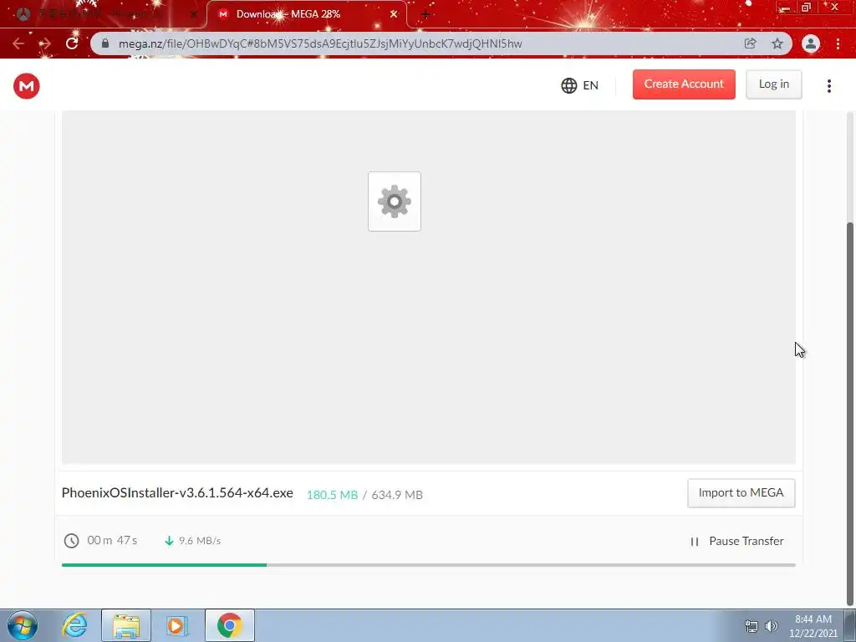Close the Download - MEGA tab
Viewport: 856px width, 642px height.
point(393,14)
